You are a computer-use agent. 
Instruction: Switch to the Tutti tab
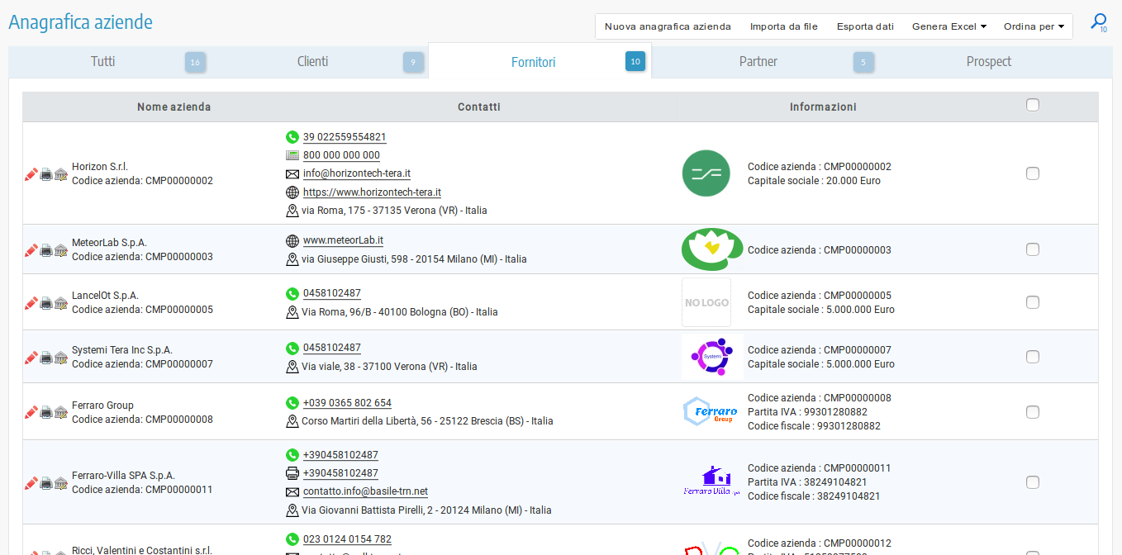[x=102, y=62]
